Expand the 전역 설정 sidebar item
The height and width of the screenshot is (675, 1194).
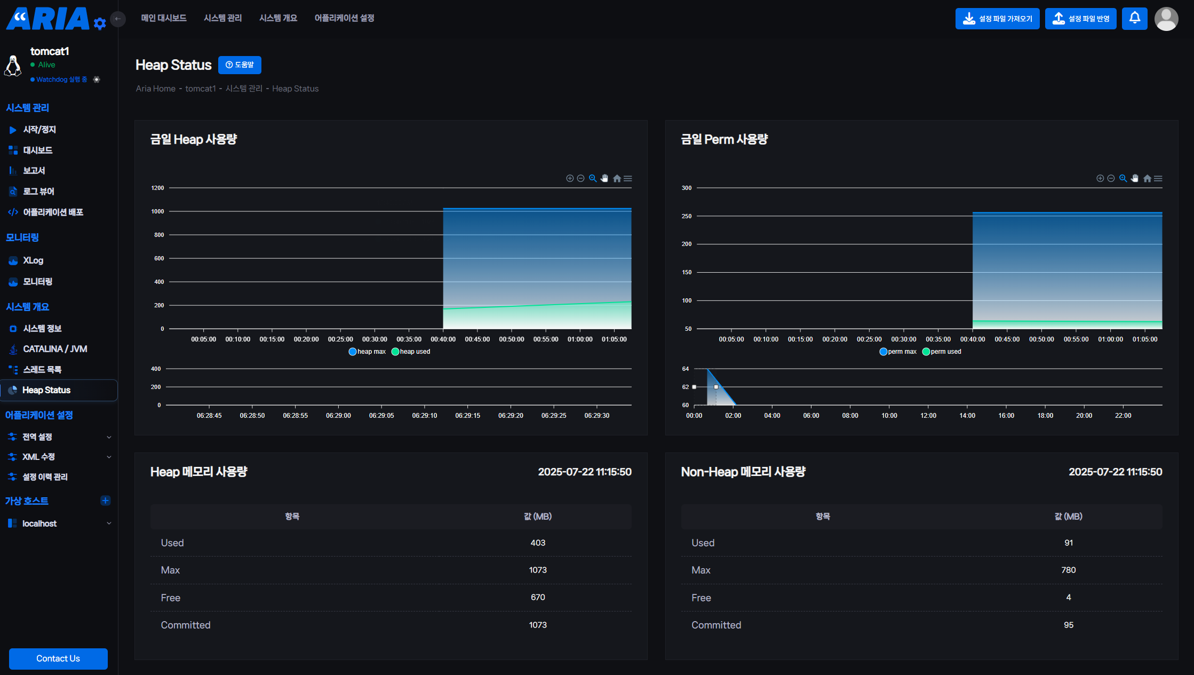click(x=59, y=437)
